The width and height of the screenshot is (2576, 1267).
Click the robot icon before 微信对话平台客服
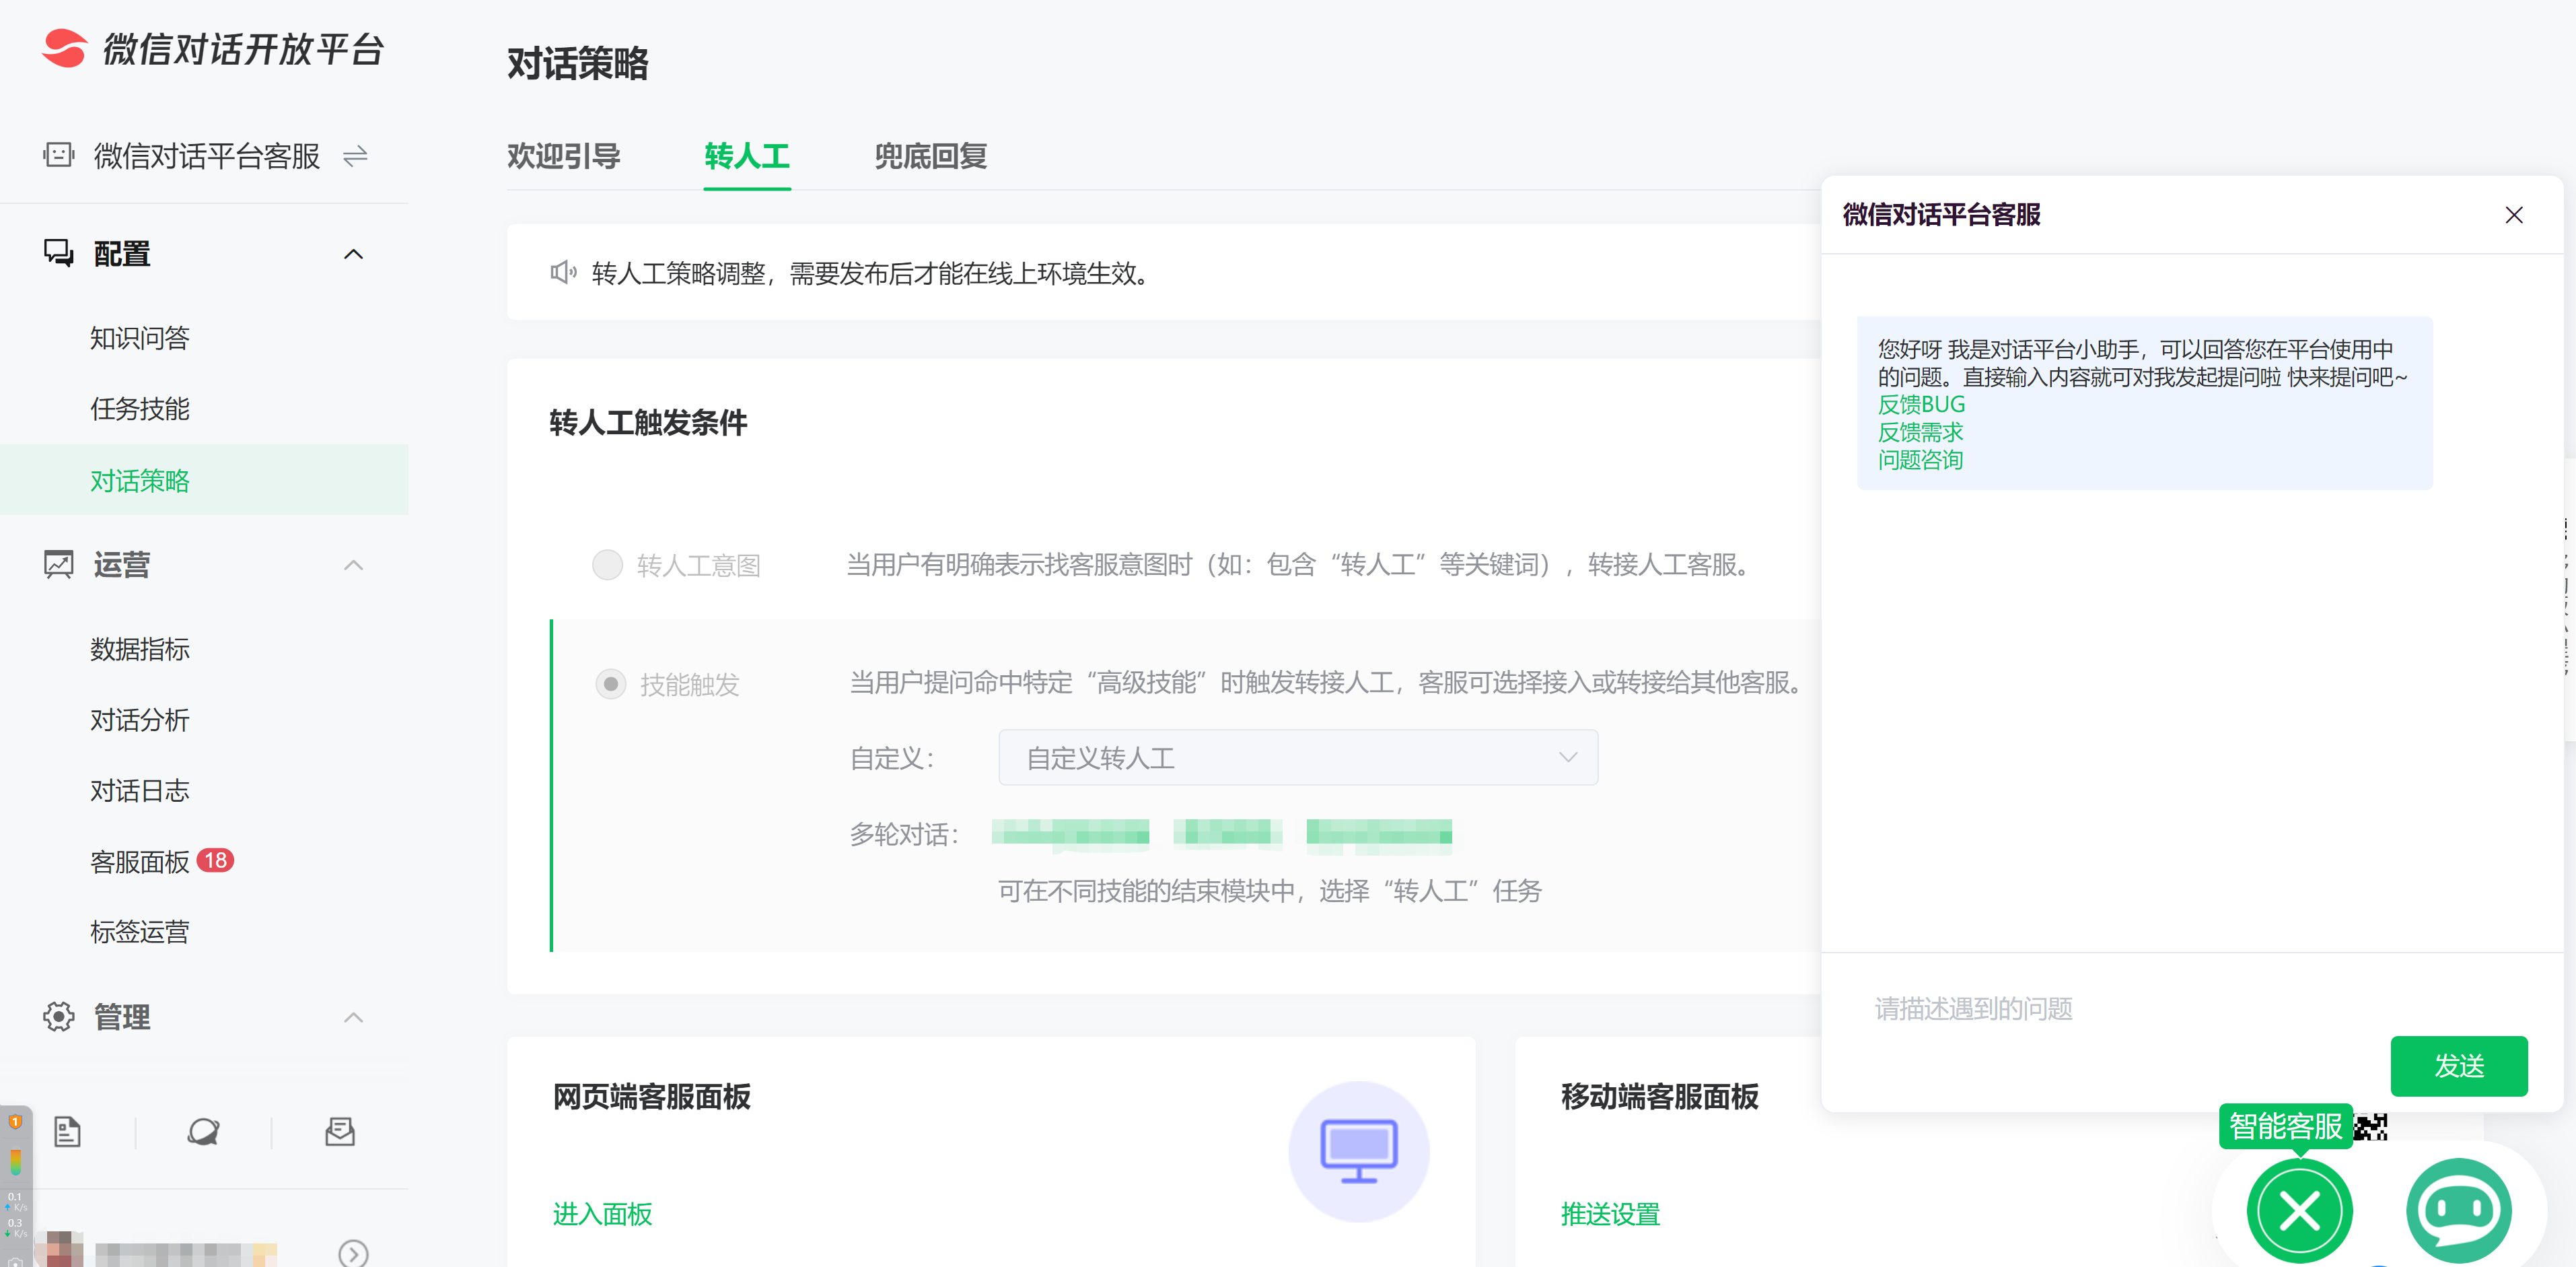(x=59, y=155)
